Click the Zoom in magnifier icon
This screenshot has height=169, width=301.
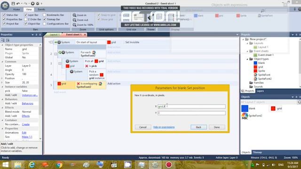click(74, 15)
